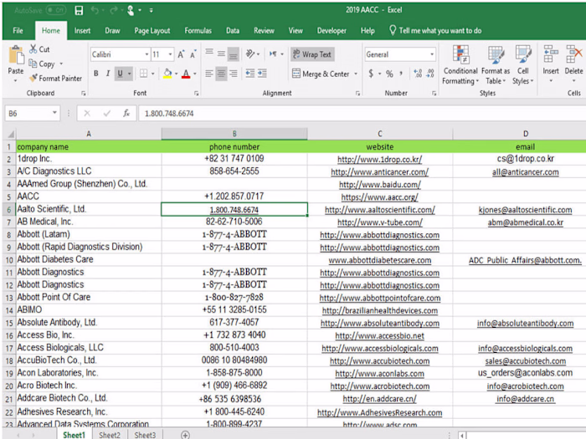The width and height of the screenshot is (586, 439).
Task: Switch to the Formulas tab
Action: (x=198, y=31)
